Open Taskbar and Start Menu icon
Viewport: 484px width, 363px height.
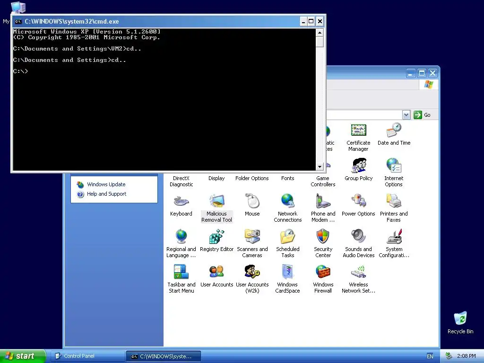point(181,279)
